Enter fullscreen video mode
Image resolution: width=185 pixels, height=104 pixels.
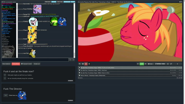point(168,64)
